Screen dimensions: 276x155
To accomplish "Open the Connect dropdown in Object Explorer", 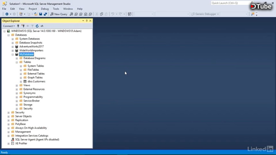I will pos(9,26).
